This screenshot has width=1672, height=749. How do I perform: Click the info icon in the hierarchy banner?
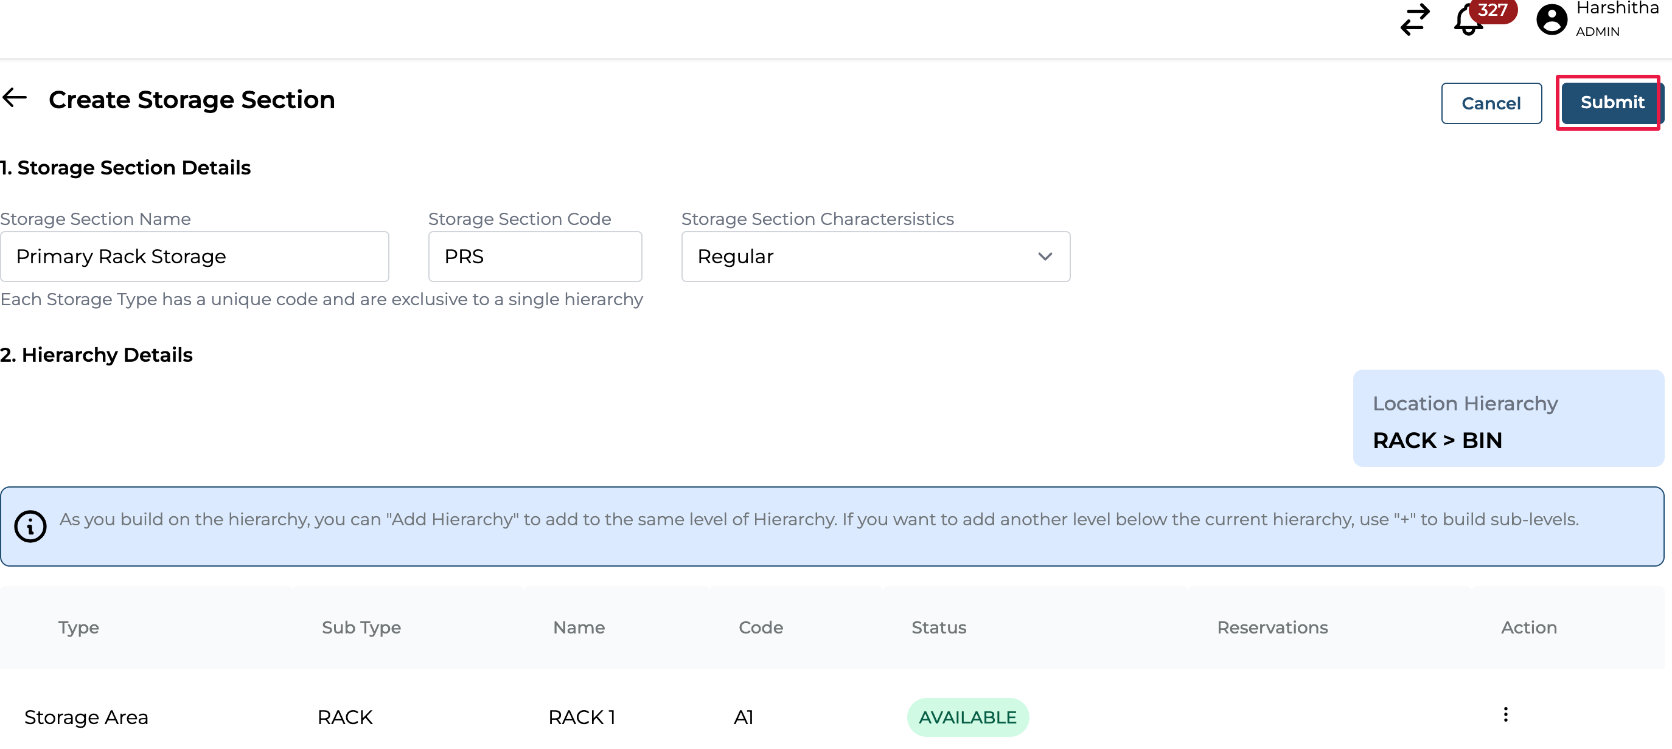(x=30, y=526)
